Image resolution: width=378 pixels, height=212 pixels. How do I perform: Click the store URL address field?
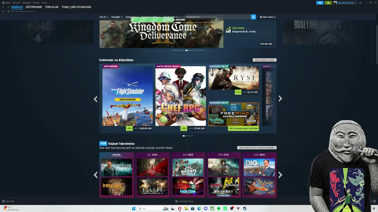coord(23,11)
